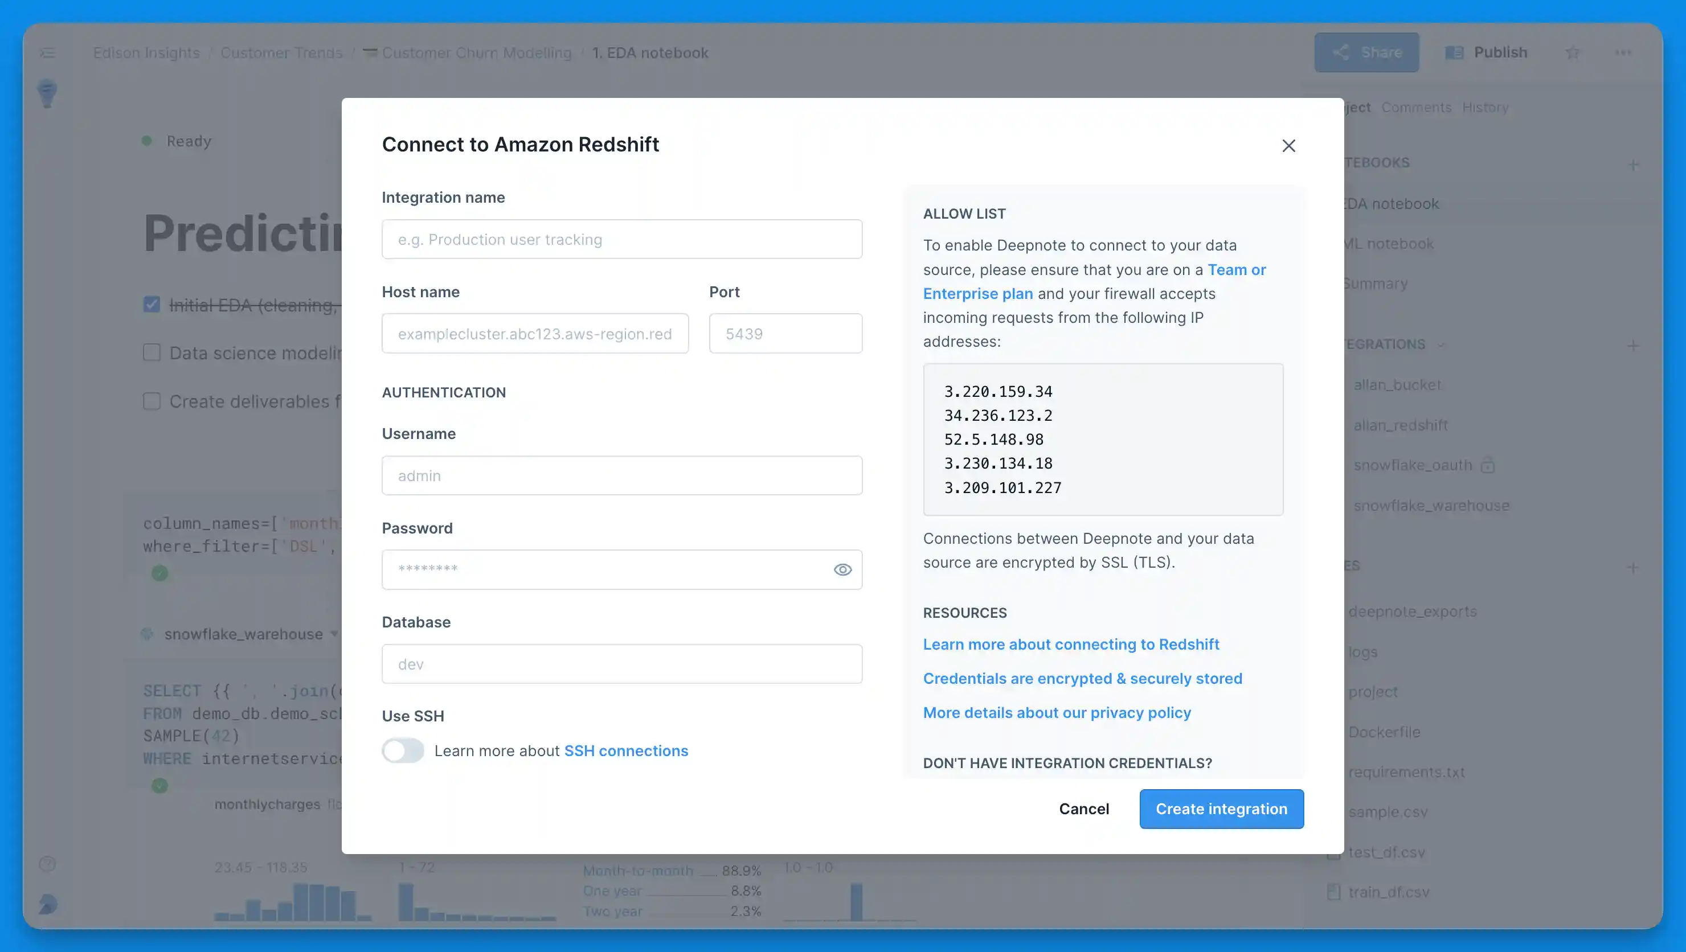Image resolution: width=1686 pixels, height=952 pixels.
Task: Click the plus icon next to Integrations
Action: [x=1633, y=345]
